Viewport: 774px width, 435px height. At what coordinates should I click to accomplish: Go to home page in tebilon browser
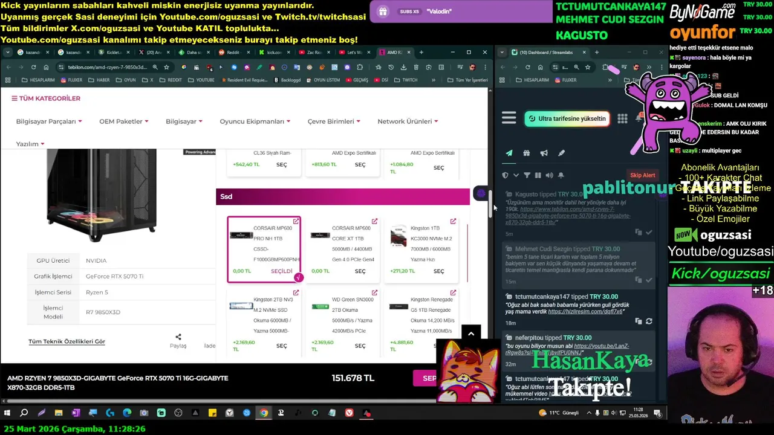(x=45, y=67)
